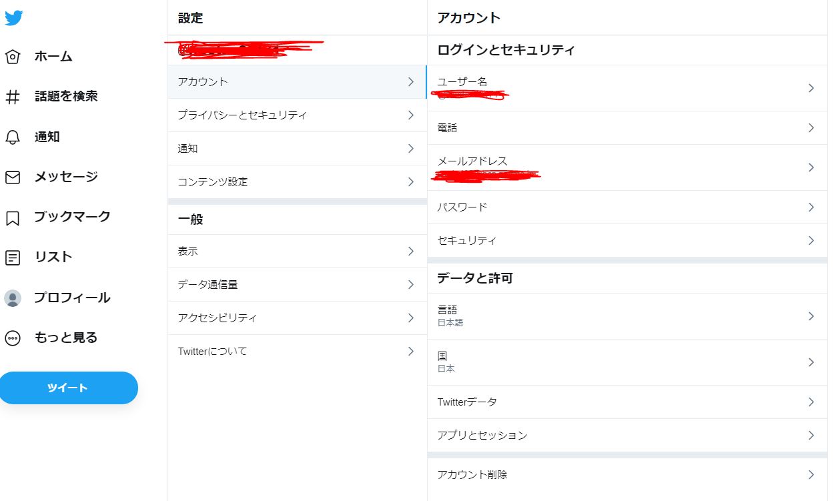Open the コンテンツ設定 menu item
Viewport: 834px width, 501px height.
point(213,182)
